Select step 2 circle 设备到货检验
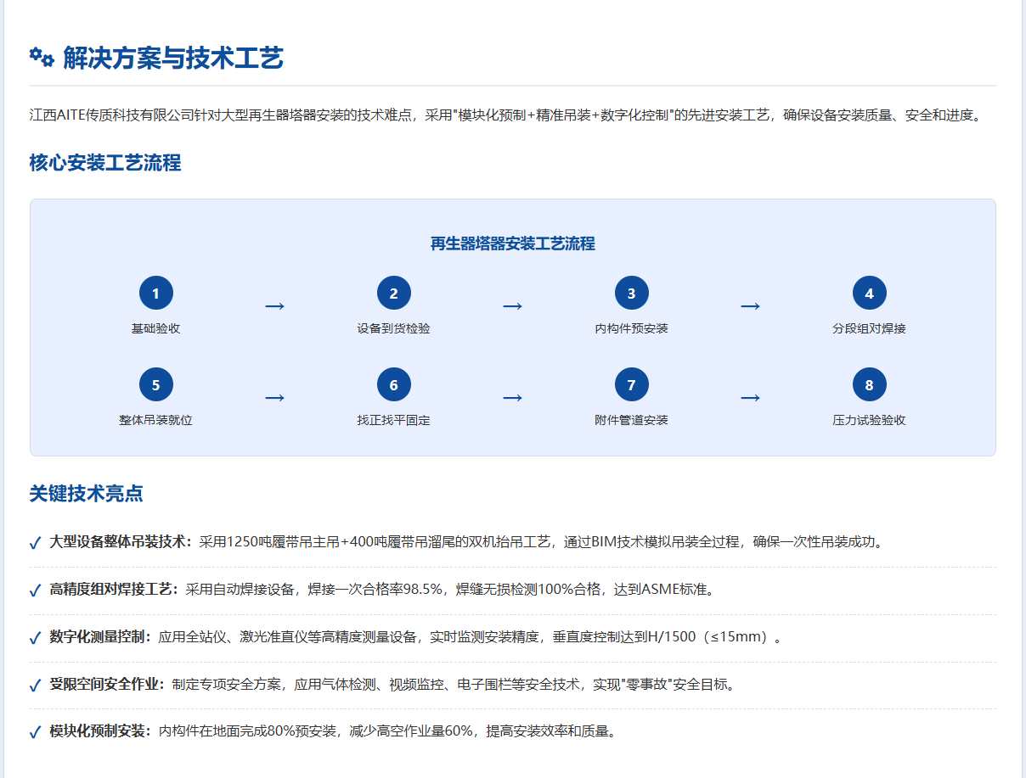This screenshot has width=1026, height=778. 393,294
